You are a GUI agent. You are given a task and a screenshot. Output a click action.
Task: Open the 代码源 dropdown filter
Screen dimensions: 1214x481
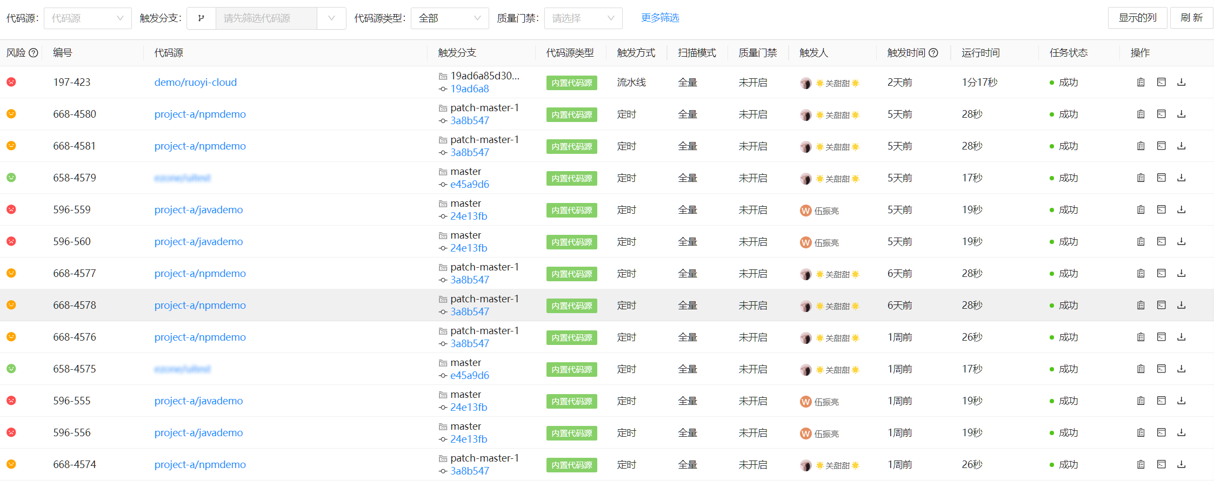pos(88,18)
